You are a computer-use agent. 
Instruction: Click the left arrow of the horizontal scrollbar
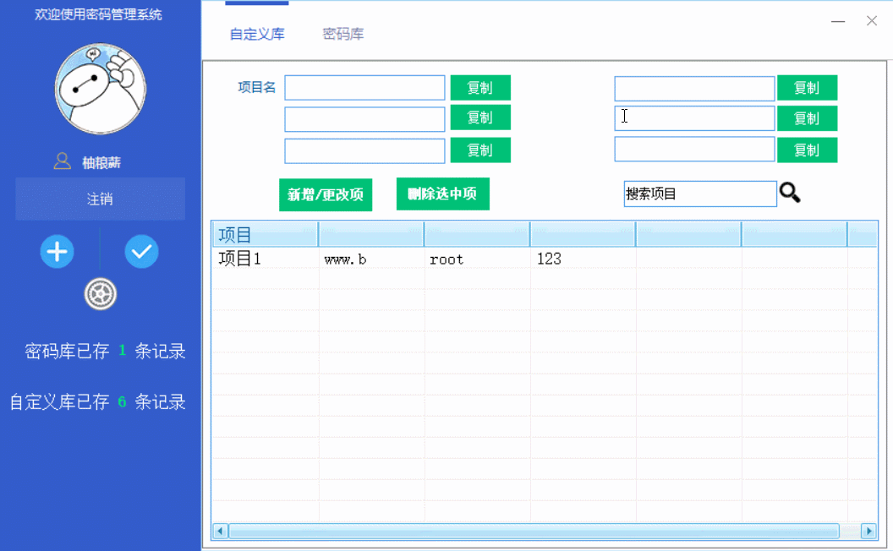pyautogui.click(x=219, y=531)
